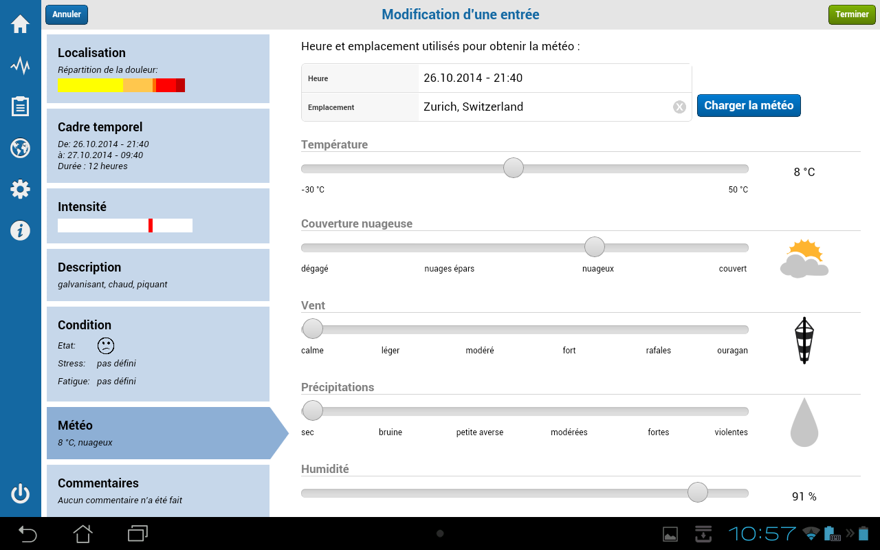The height and width of the screenshot is (550, 880).
Task: Click the '8 °C' temperature value
Action: tap(804, 172)
